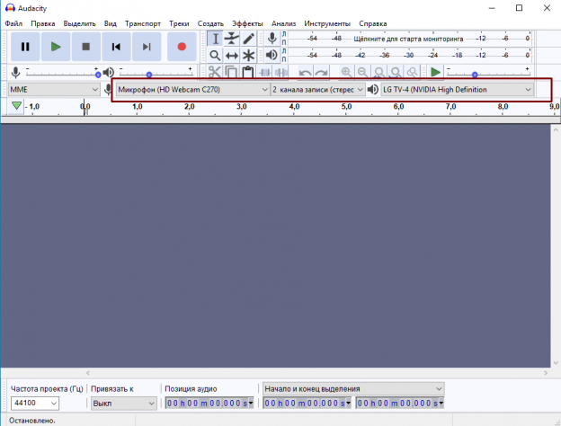Select the Multi-tool asterisk icon
The width and height of the screenshot is (561, 426).
click(249, 56)
